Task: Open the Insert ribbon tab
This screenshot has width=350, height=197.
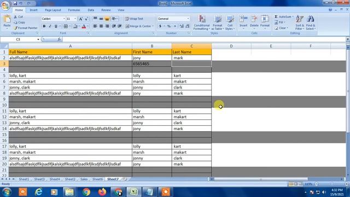Action: tap(34, 10)
